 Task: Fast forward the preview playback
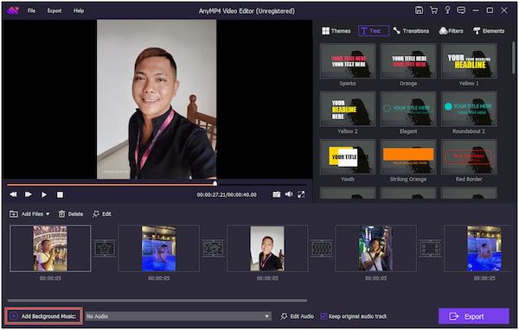(29, 194)
